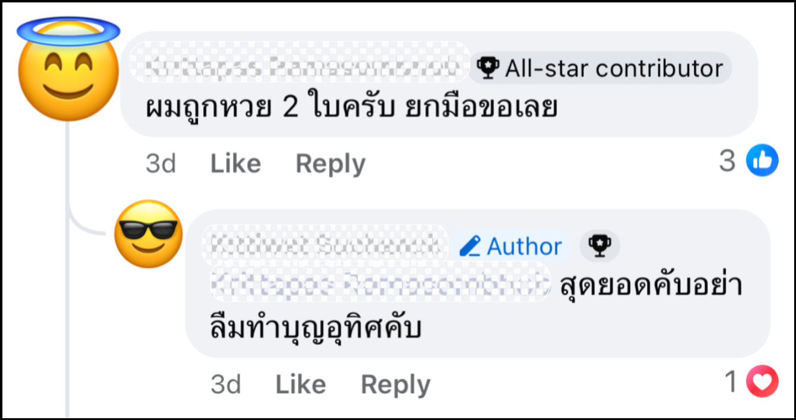The image size is (796, 420).
Task: Click the red heart reaction icon
Action: click(x=762, y=382)
